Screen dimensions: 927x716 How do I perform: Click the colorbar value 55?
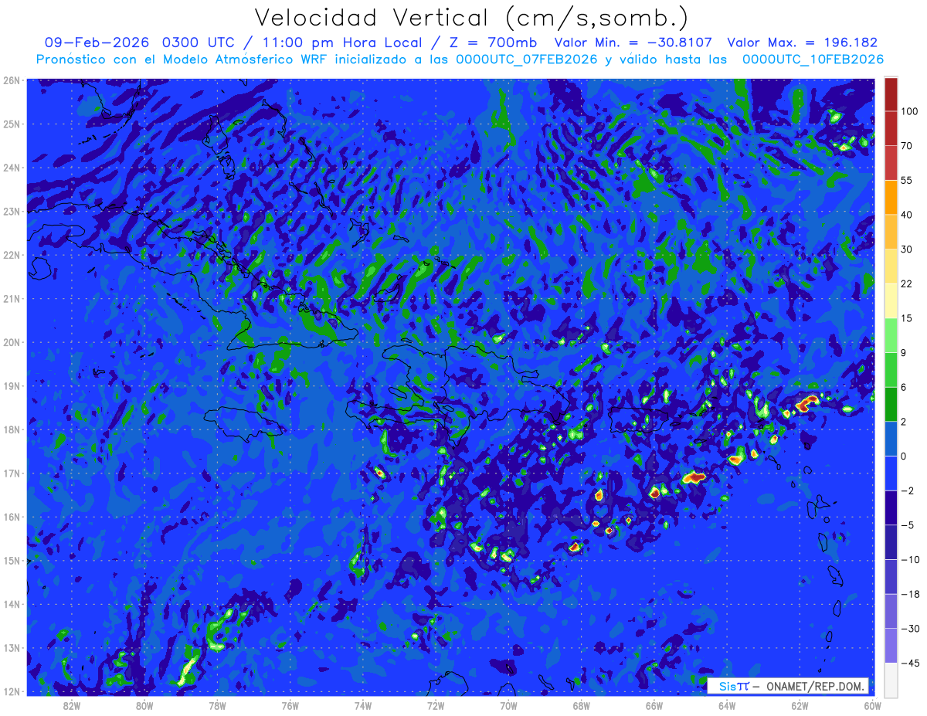coord(907,181)
